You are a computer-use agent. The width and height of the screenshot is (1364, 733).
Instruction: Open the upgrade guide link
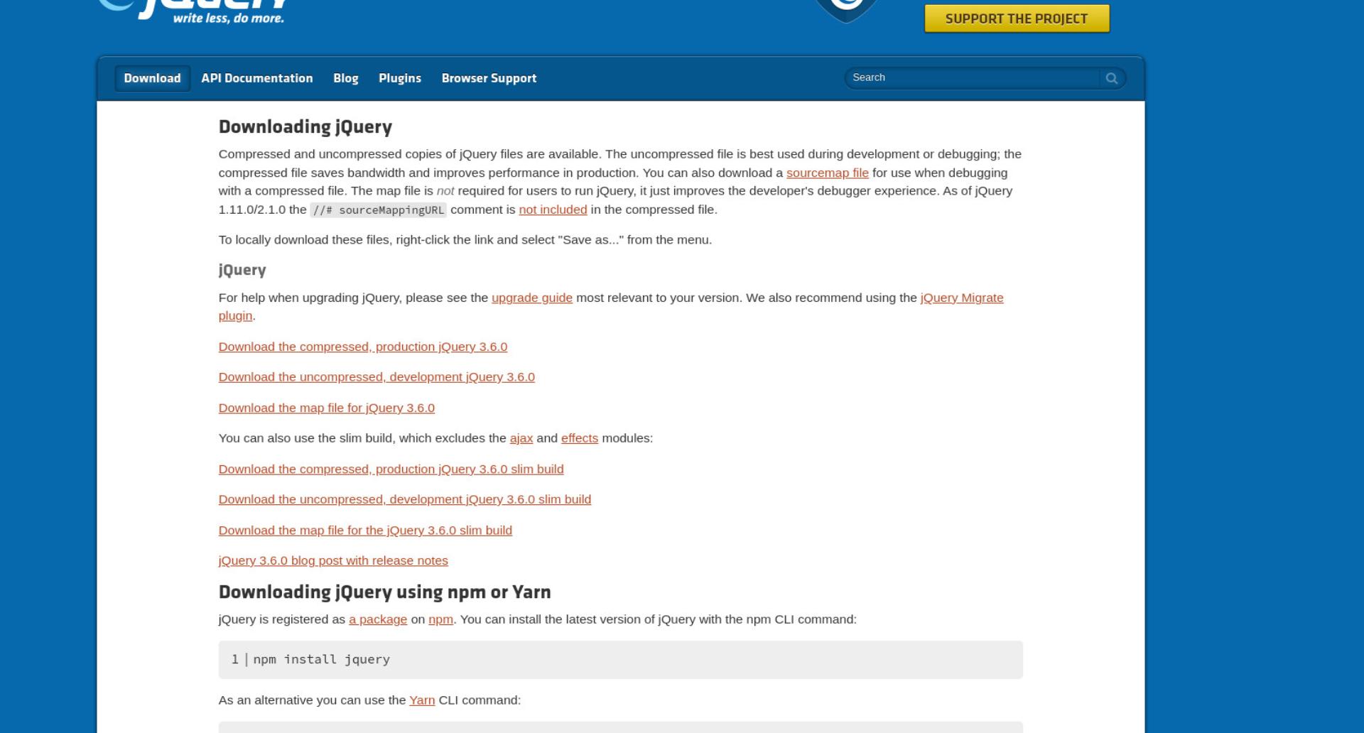531,298
